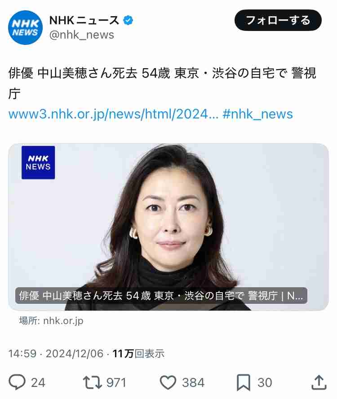Open replies via the comment bubble icon
This screenshot has width=337, height=399.
point(17,382)
